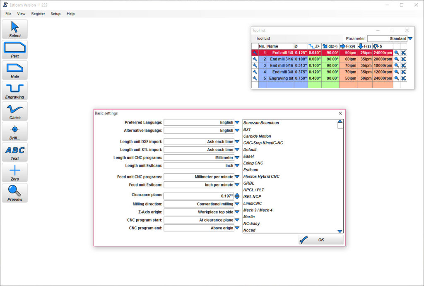Delete End mill 3/8 with X icon

point(403,72)
